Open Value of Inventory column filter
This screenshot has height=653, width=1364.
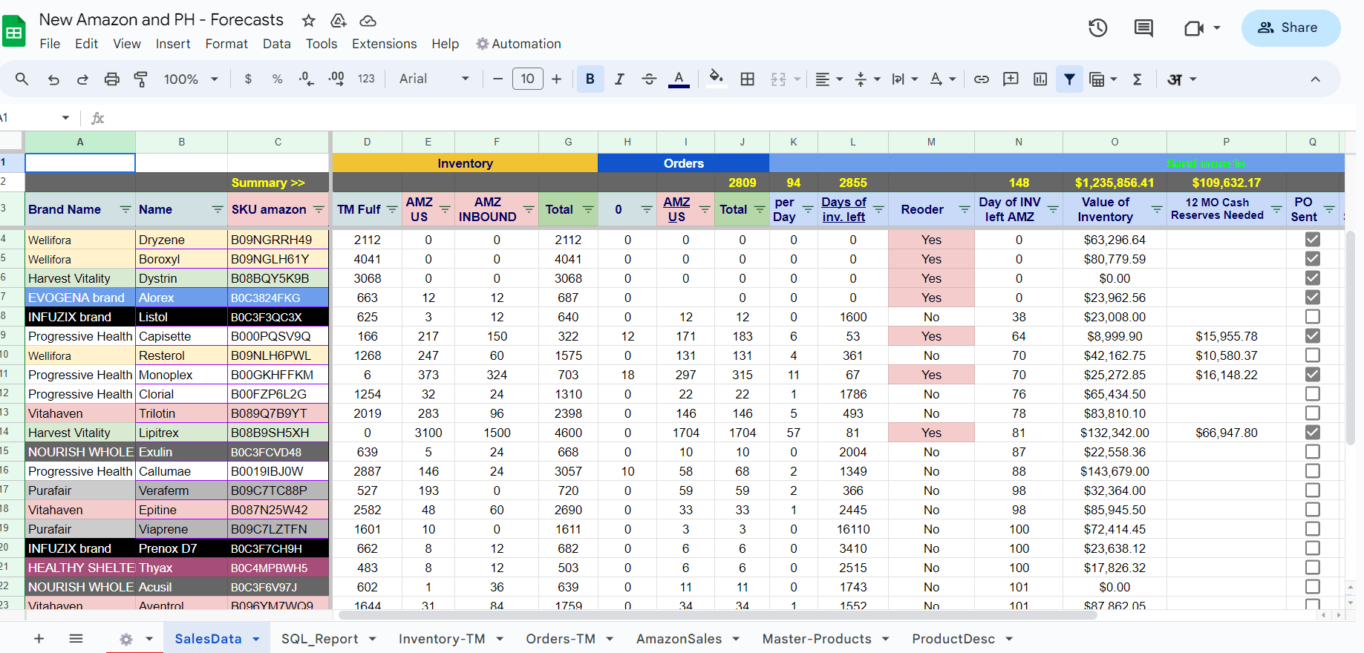(x=1157, y=209)
